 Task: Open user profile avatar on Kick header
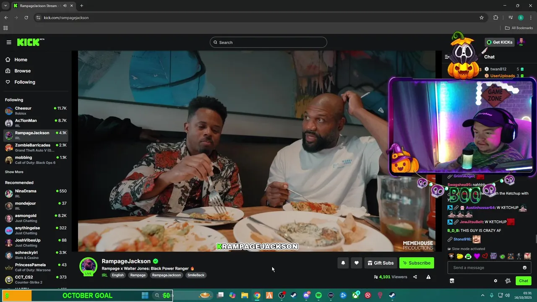coord(521,42)
